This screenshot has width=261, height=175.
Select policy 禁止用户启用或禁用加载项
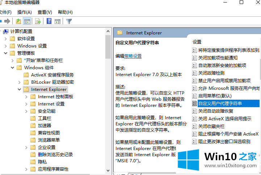224,81
